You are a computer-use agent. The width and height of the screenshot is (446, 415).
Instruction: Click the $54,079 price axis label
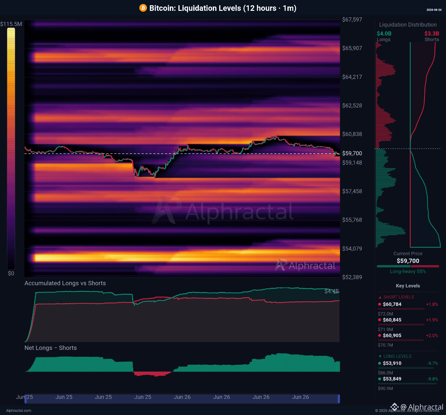click(352, 249)
